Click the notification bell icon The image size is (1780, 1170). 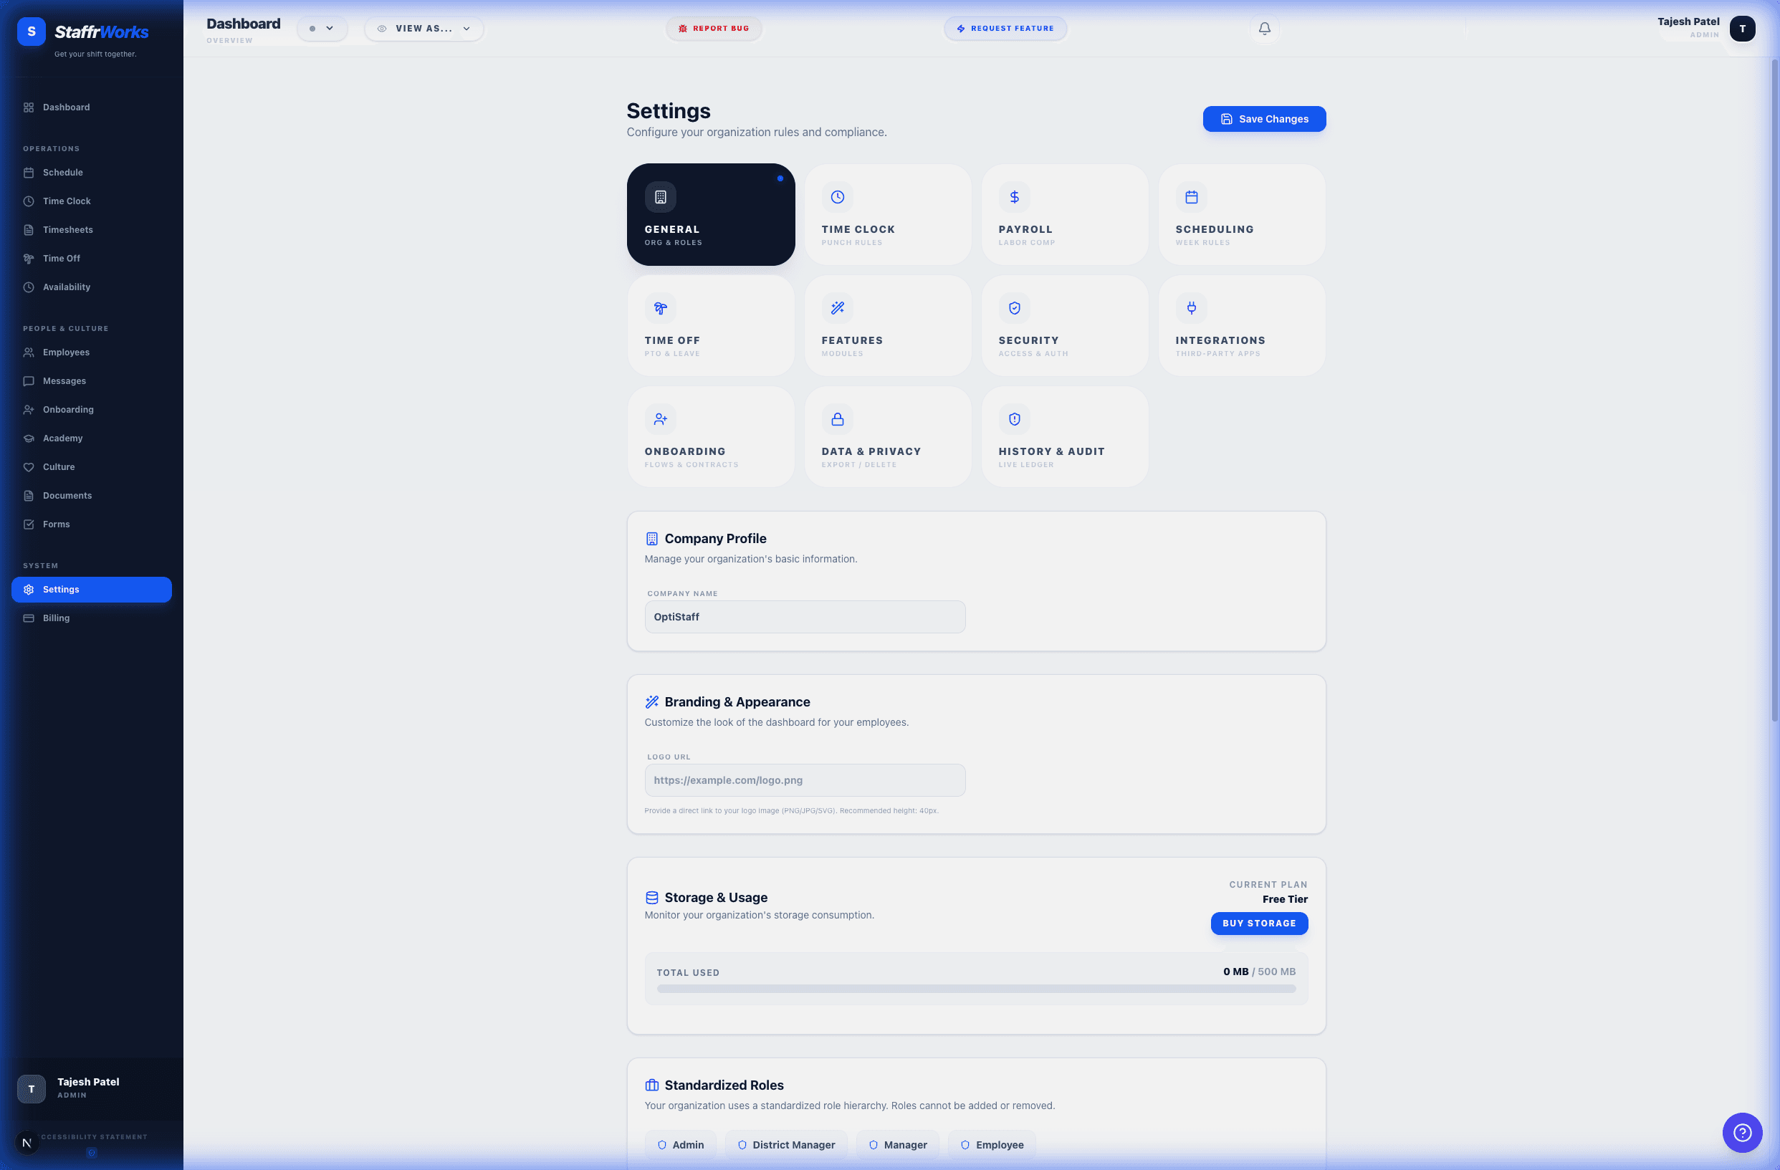click(x=1264, y=29)
